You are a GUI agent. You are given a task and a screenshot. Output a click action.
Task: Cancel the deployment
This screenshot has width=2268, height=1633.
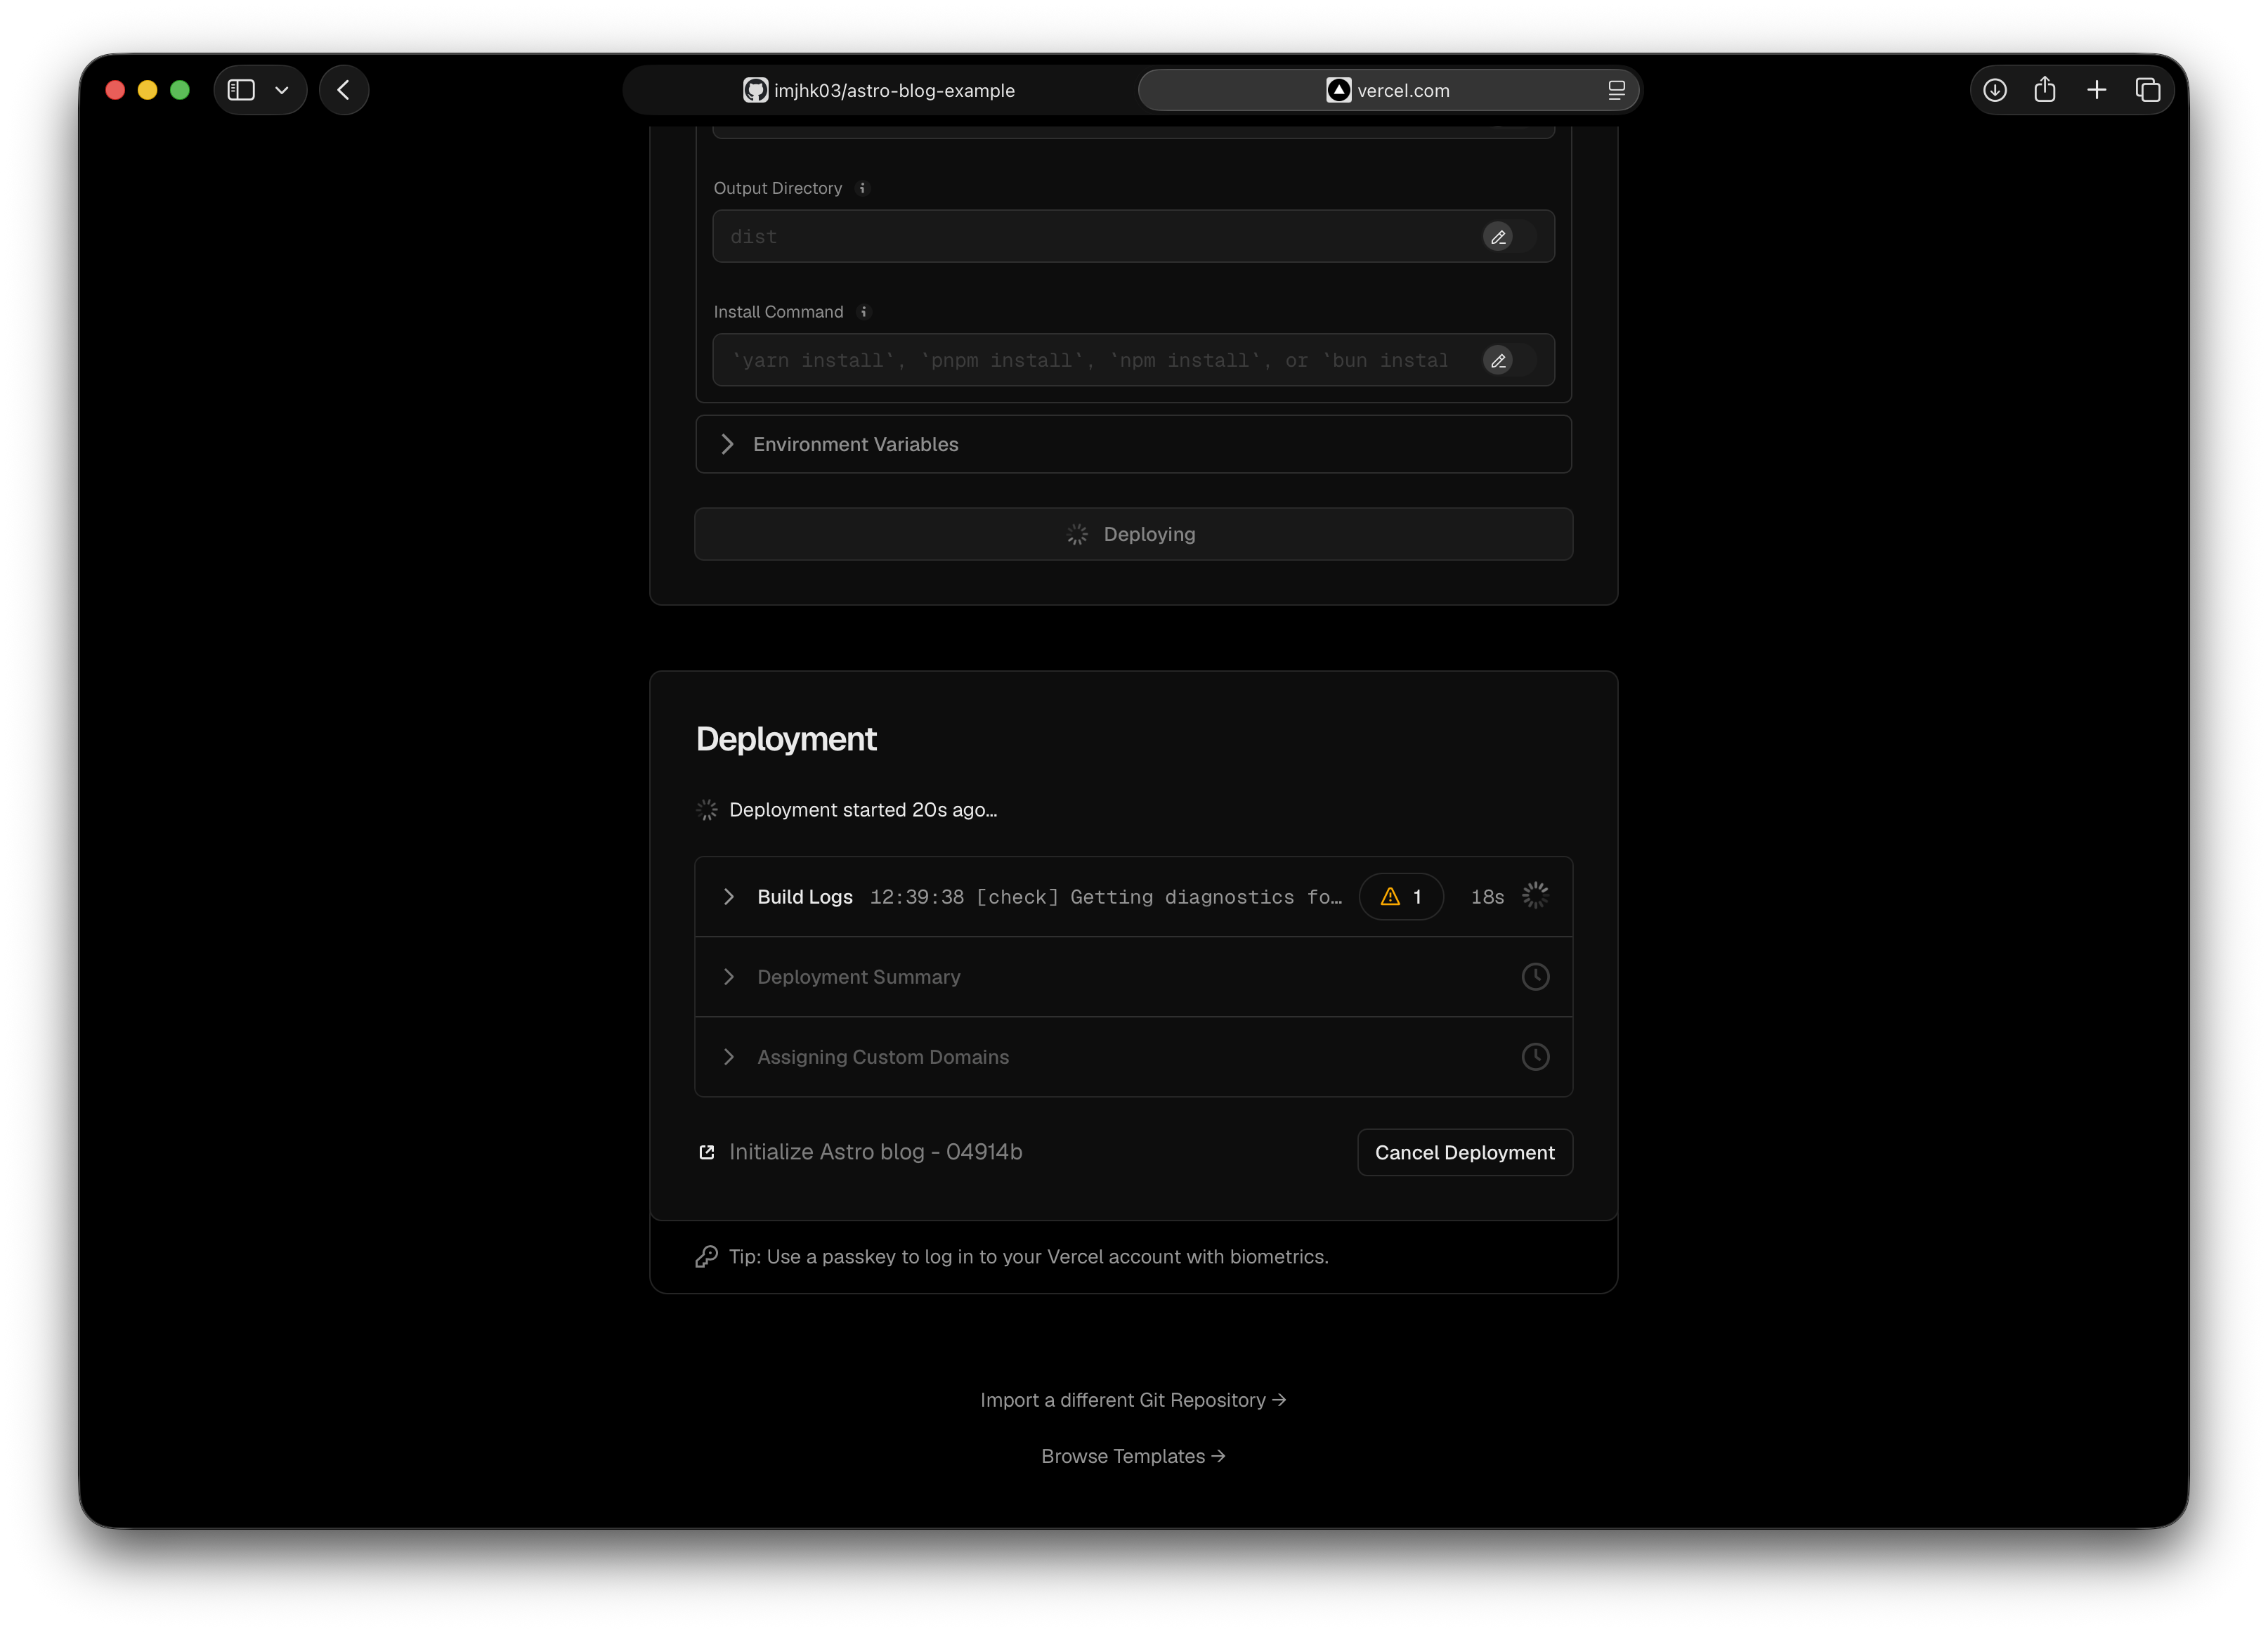[x=1465, y=1152]
